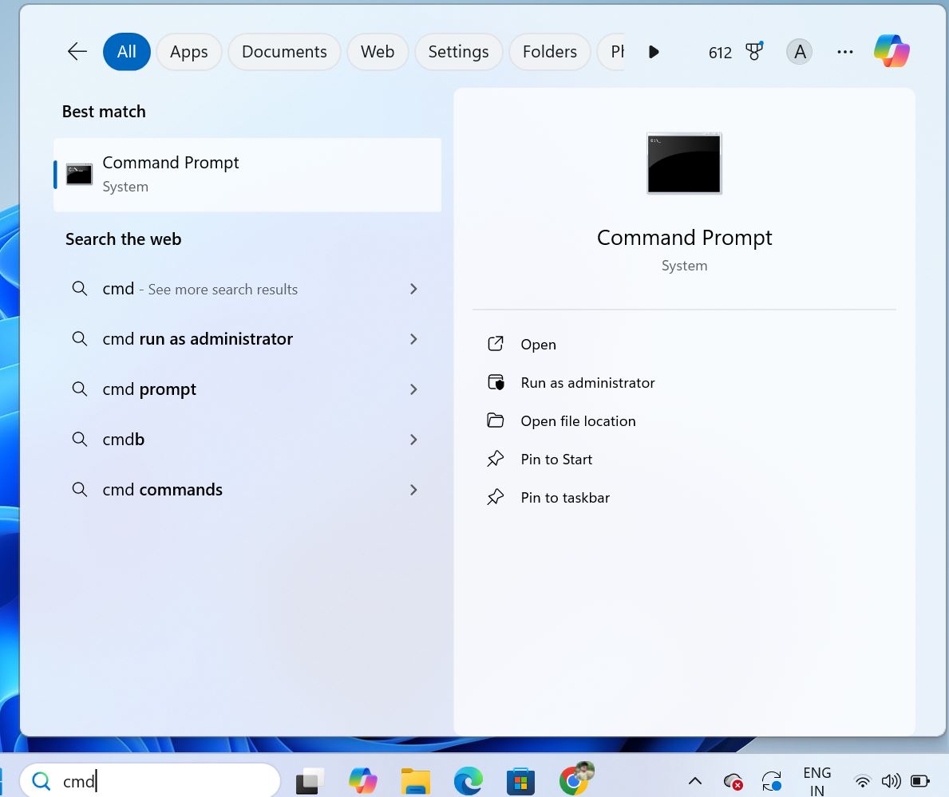The image size is (949, 797).
Task: Run Command Prompt as administrator
Action: [x=587, y=382]
